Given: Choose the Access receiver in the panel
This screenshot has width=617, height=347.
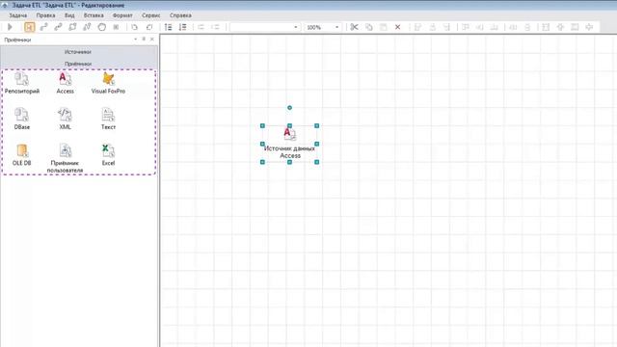Looking at the screenshot, I should click(65, 83).
